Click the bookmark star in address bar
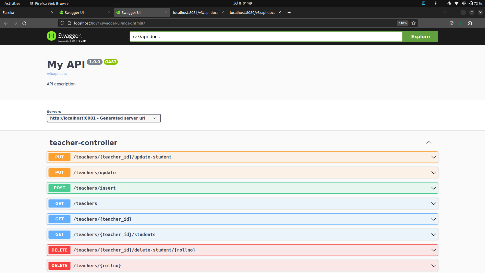Screen dimensions: 485x273 coord(414,23)
